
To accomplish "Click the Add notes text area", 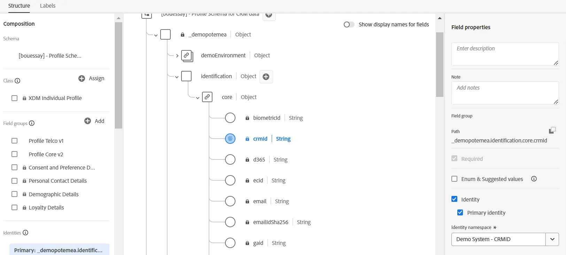I will coord(505,93).
